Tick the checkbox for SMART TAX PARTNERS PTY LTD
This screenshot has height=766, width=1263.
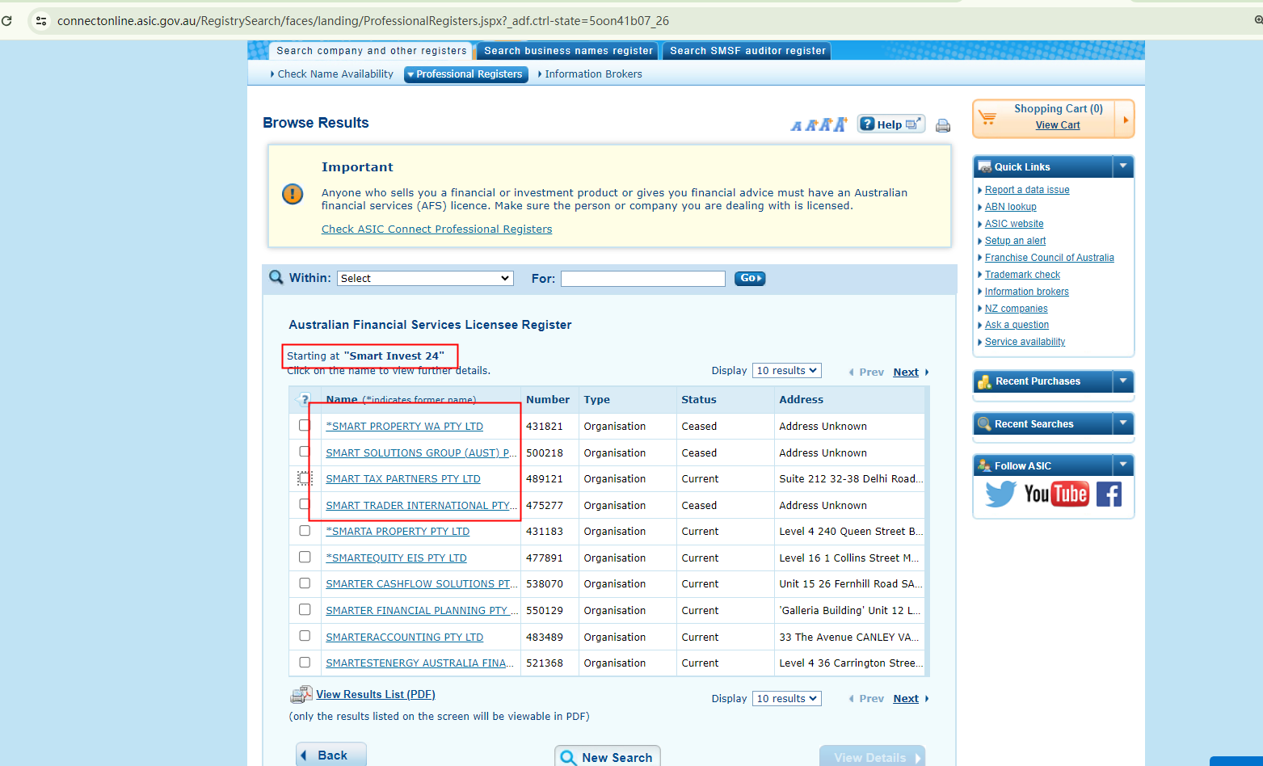(x=305, y=478)
